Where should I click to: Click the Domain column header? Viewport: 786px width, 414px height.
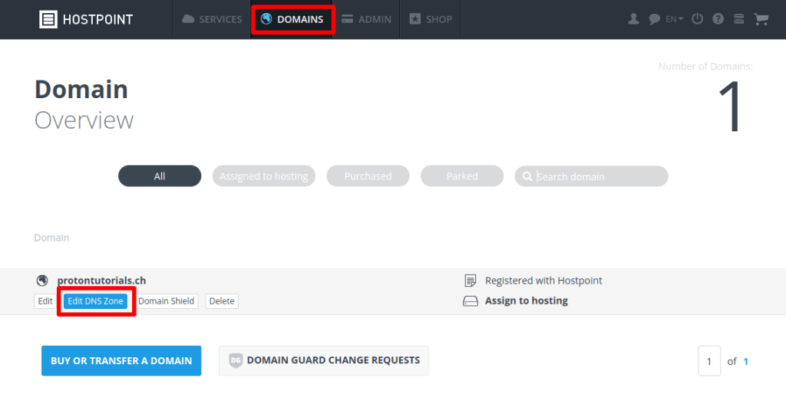coord(51,238)
